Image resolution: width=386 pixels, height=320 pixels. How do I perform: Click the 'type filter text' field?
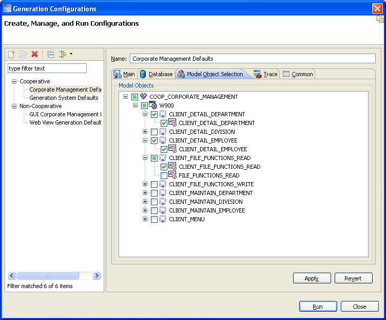click(x=47, y=68)
